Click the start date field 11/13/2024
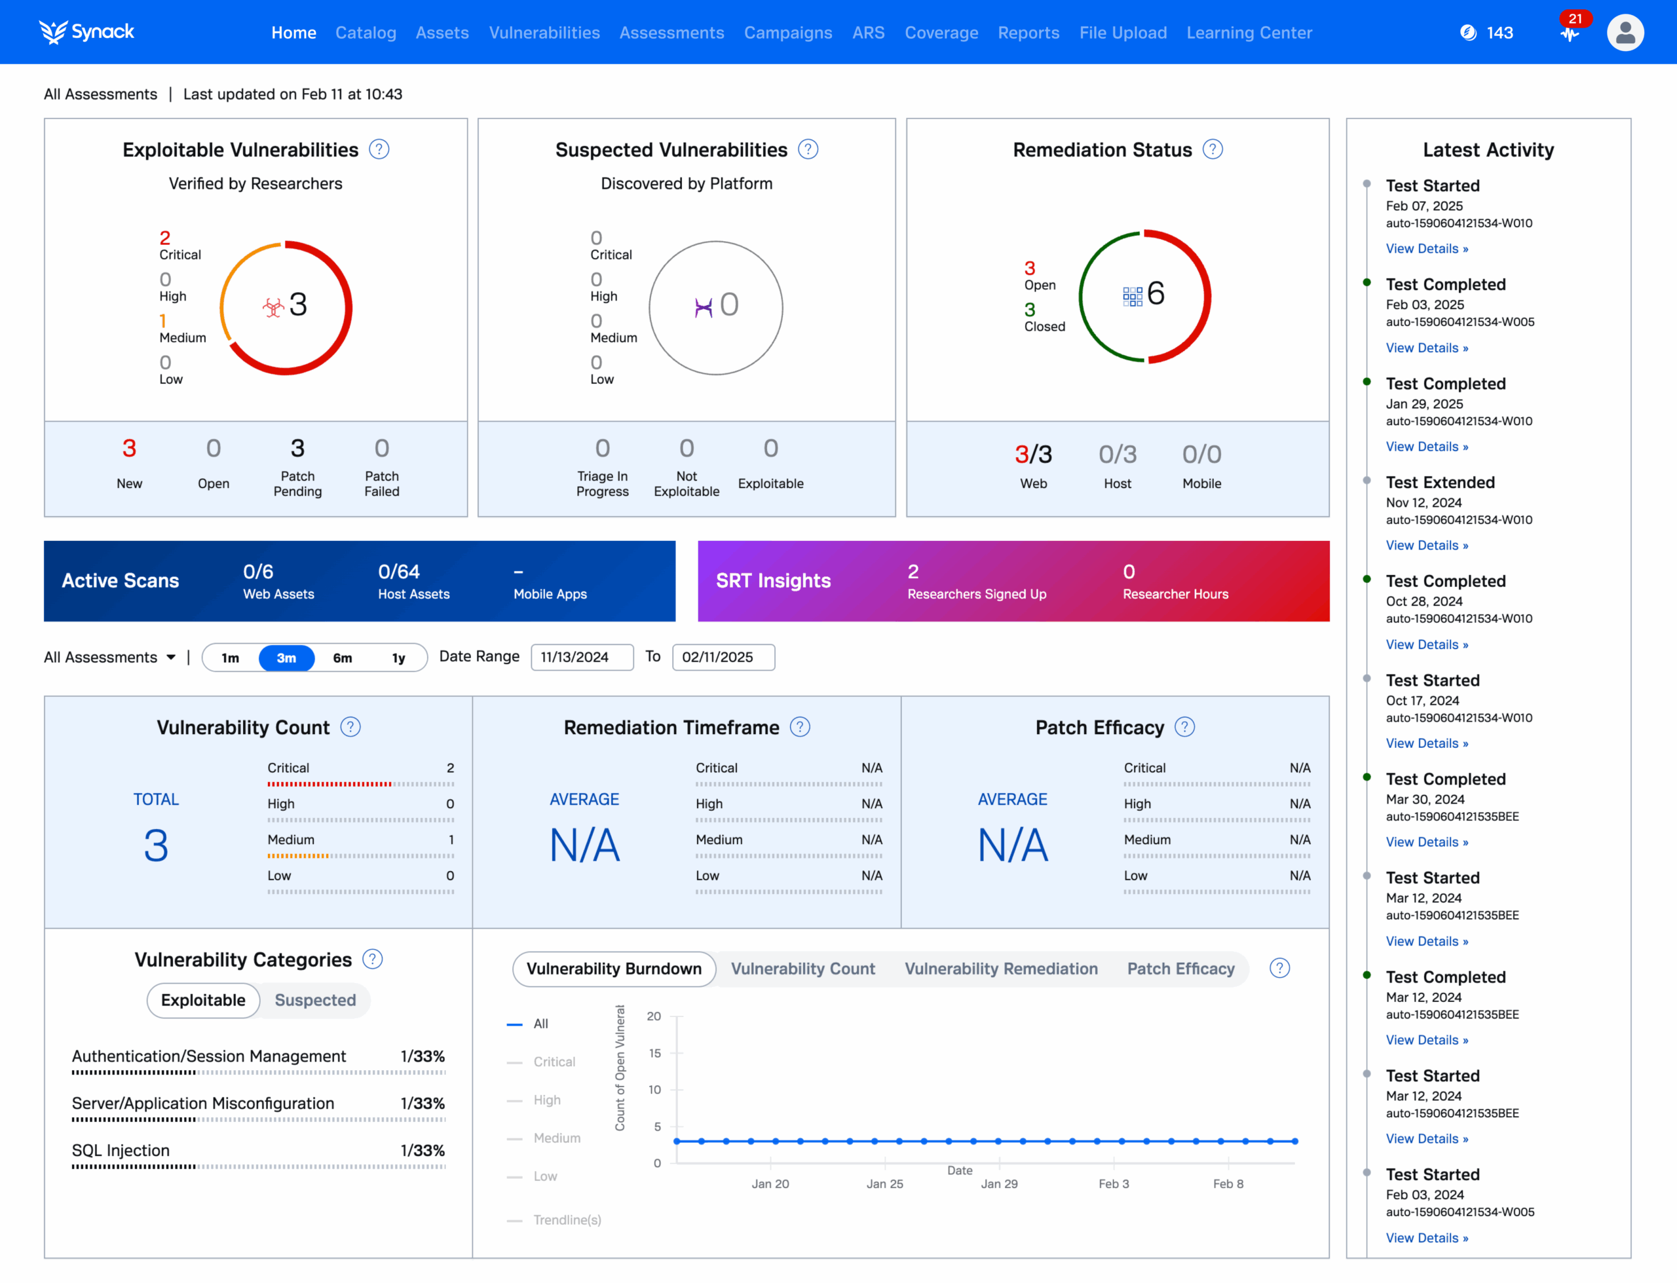Screen dimensions: 1677x1283 (x=581, y=658)
